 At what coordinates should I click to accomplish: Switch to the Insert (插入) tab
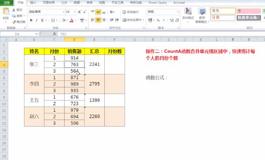(33, 3)
